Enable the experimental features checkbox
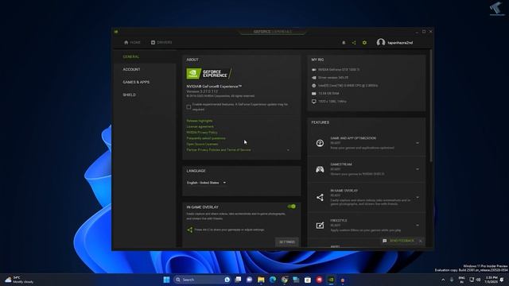The width and height of the screenshot is (509, 286). (188, 106)
